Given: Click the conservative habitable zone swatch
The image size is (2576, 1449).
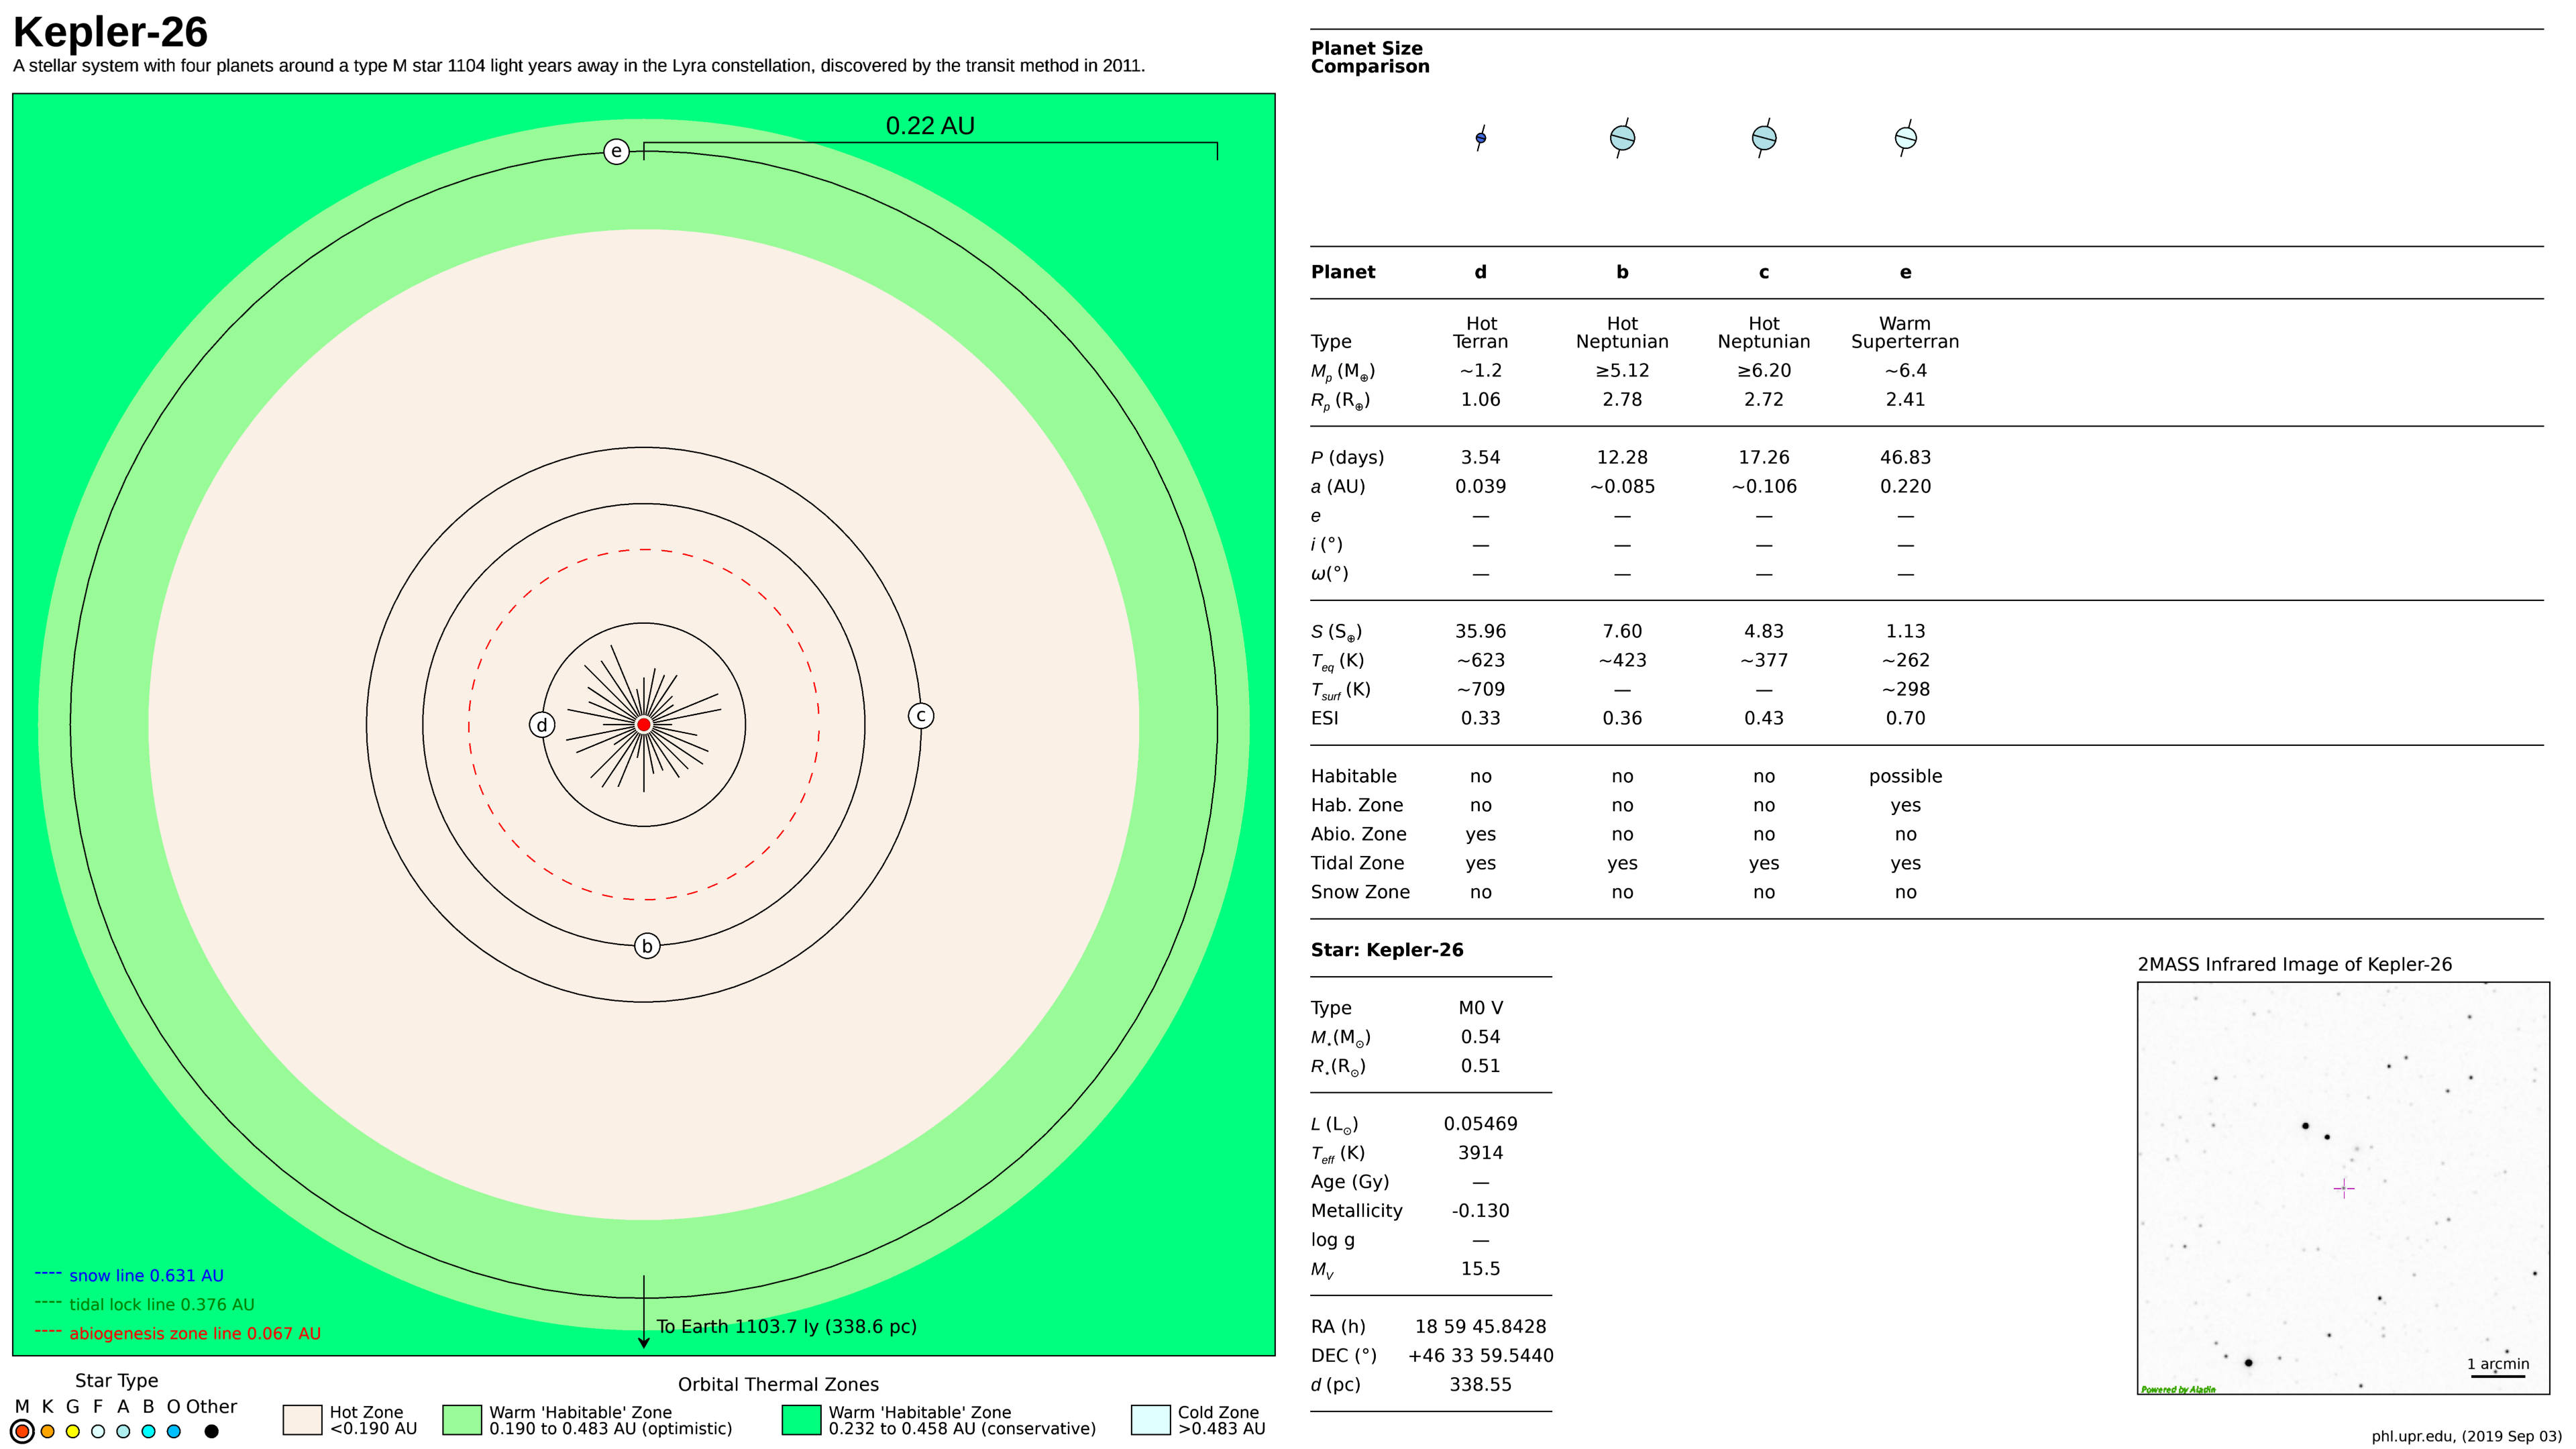Looking at the screenshot, I should 801,1420.
